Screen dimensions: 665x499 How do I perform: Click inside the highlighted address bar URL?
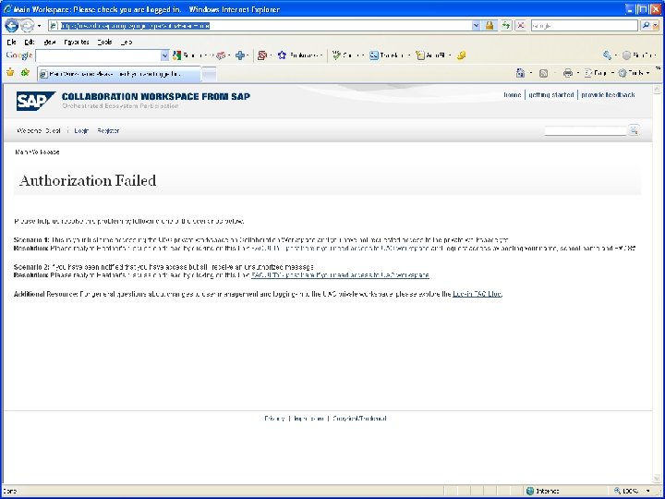click(x=135, y=26)
